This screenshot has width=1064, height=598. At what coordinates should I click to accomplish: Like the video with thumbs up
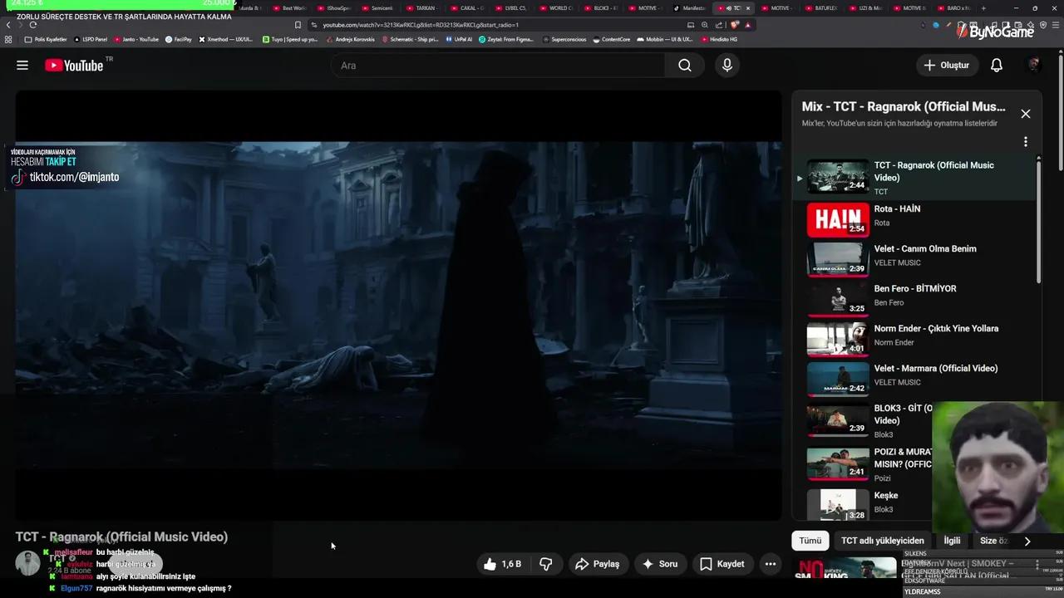[x=502, y=564]
